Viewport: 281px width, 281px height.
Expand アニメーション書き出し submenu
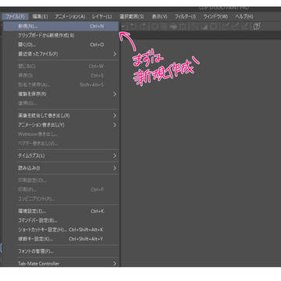tap(61, 125)
